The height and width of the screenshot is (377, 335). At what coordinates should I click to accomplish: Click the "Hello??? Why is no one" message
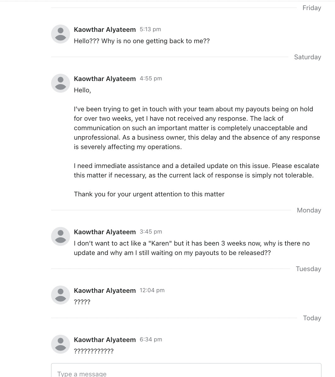142,41
